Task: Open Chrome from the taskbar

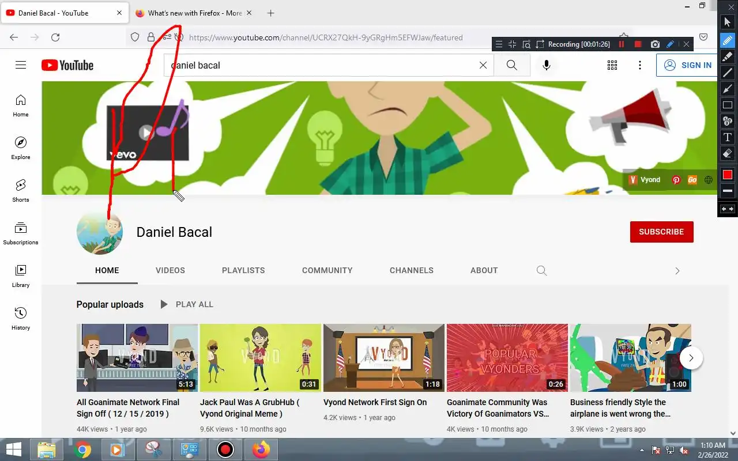Action: pyautogui.click(x=82, y=449)
